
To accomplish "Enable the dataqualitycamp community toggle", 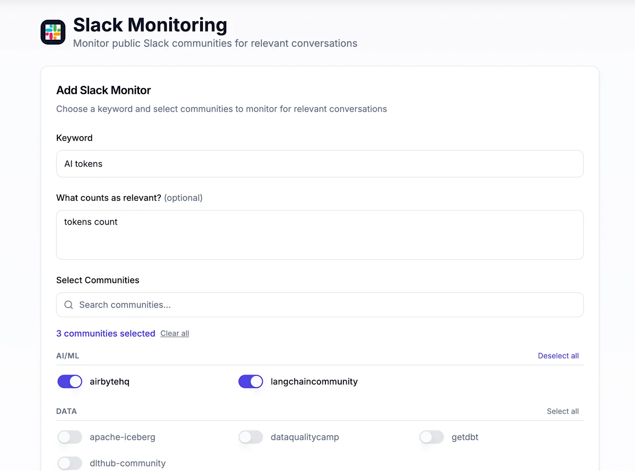I will 250,437.
